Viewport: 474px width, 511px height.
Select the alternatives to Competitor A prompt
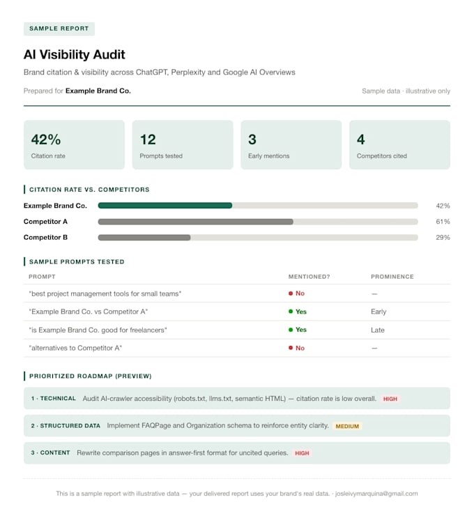point(75,348)
